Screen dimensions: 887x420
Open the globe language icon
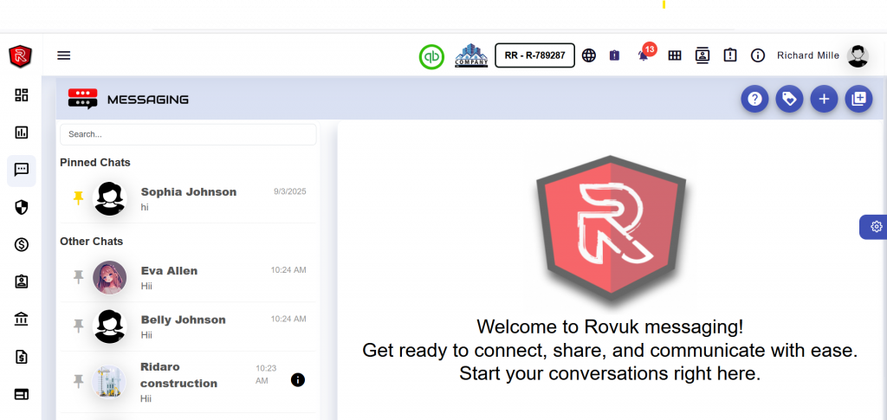point(589,55)
